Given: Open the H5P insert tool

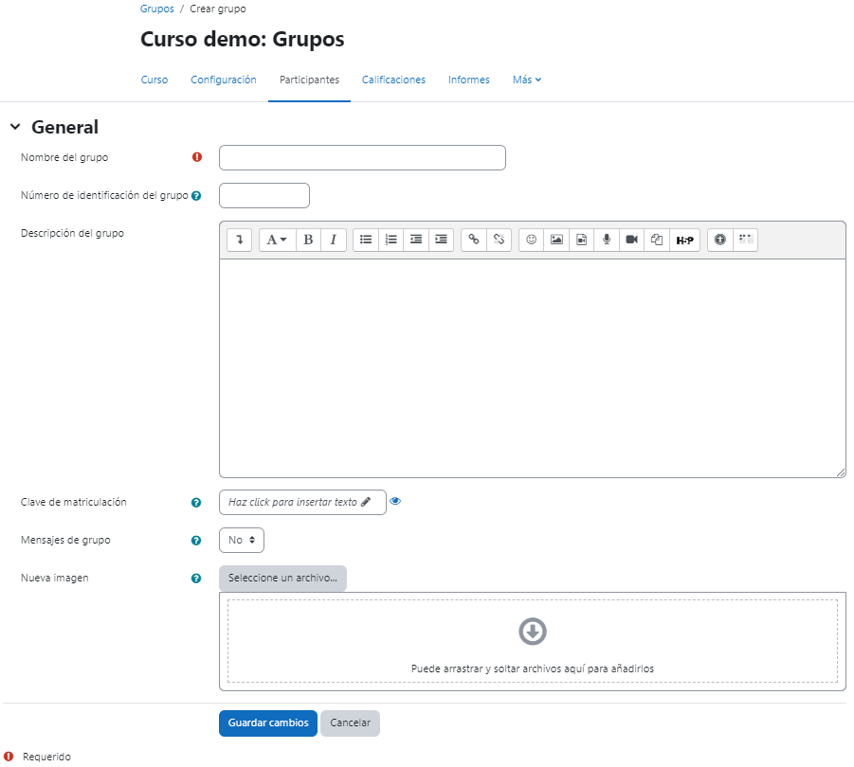Looking at the screenshot, I should point(683,241).
